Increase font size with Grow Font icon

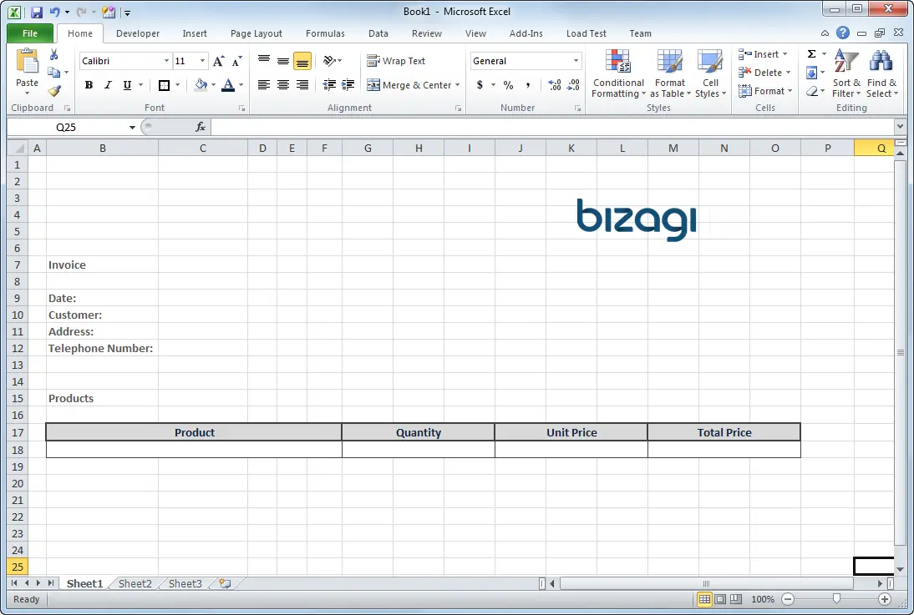point(219,61)
